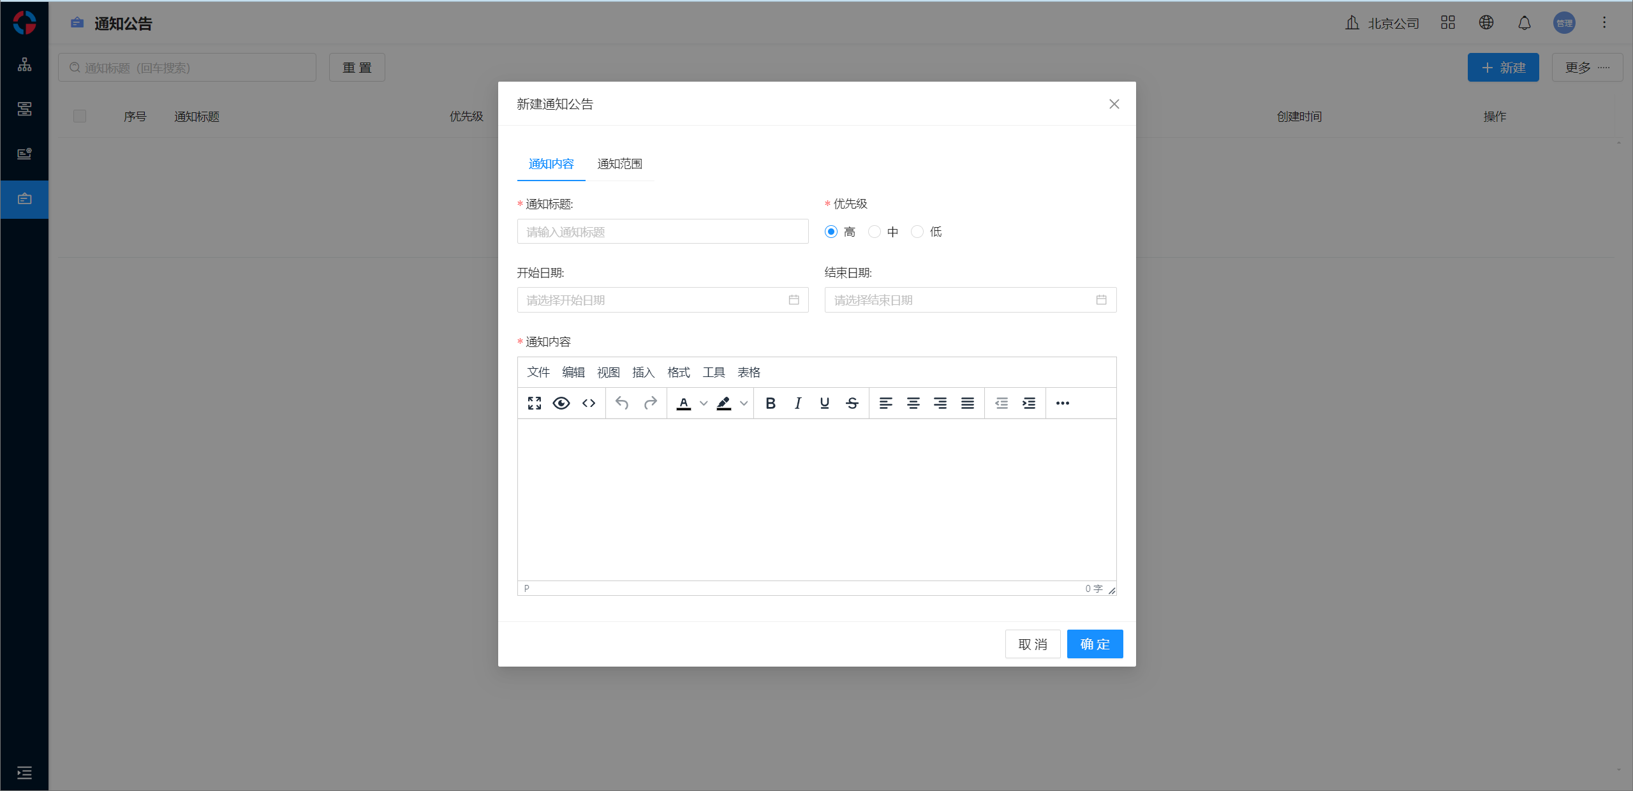1633x791 pixels.
Task: Increase indent in editor toolbar
Action: 1029,403
